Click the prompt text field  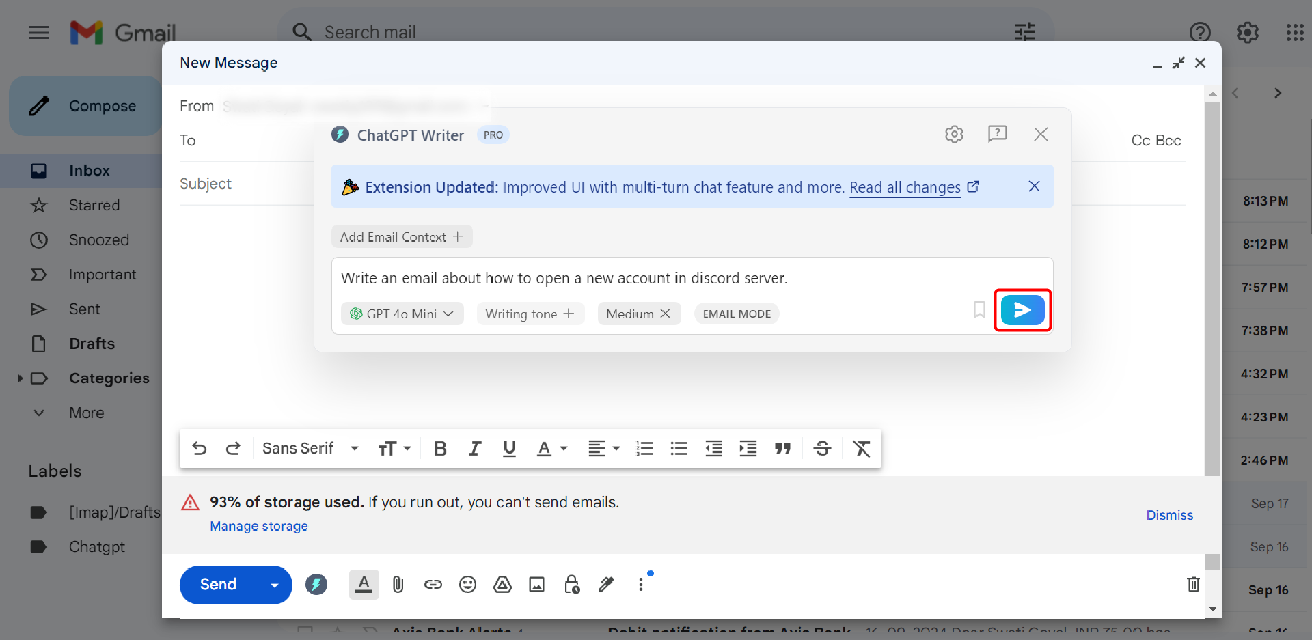point(692,278)
